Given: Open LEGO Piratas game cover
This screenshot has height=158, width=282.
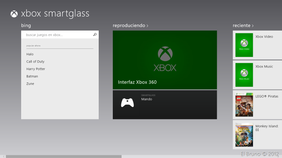Looking at the screenshot, I should (x=244, y=105).
